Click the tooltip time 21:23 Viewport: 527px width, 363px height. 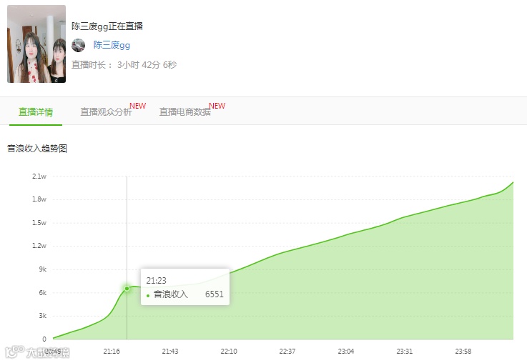pyautogui.click(x=157, y=280)
